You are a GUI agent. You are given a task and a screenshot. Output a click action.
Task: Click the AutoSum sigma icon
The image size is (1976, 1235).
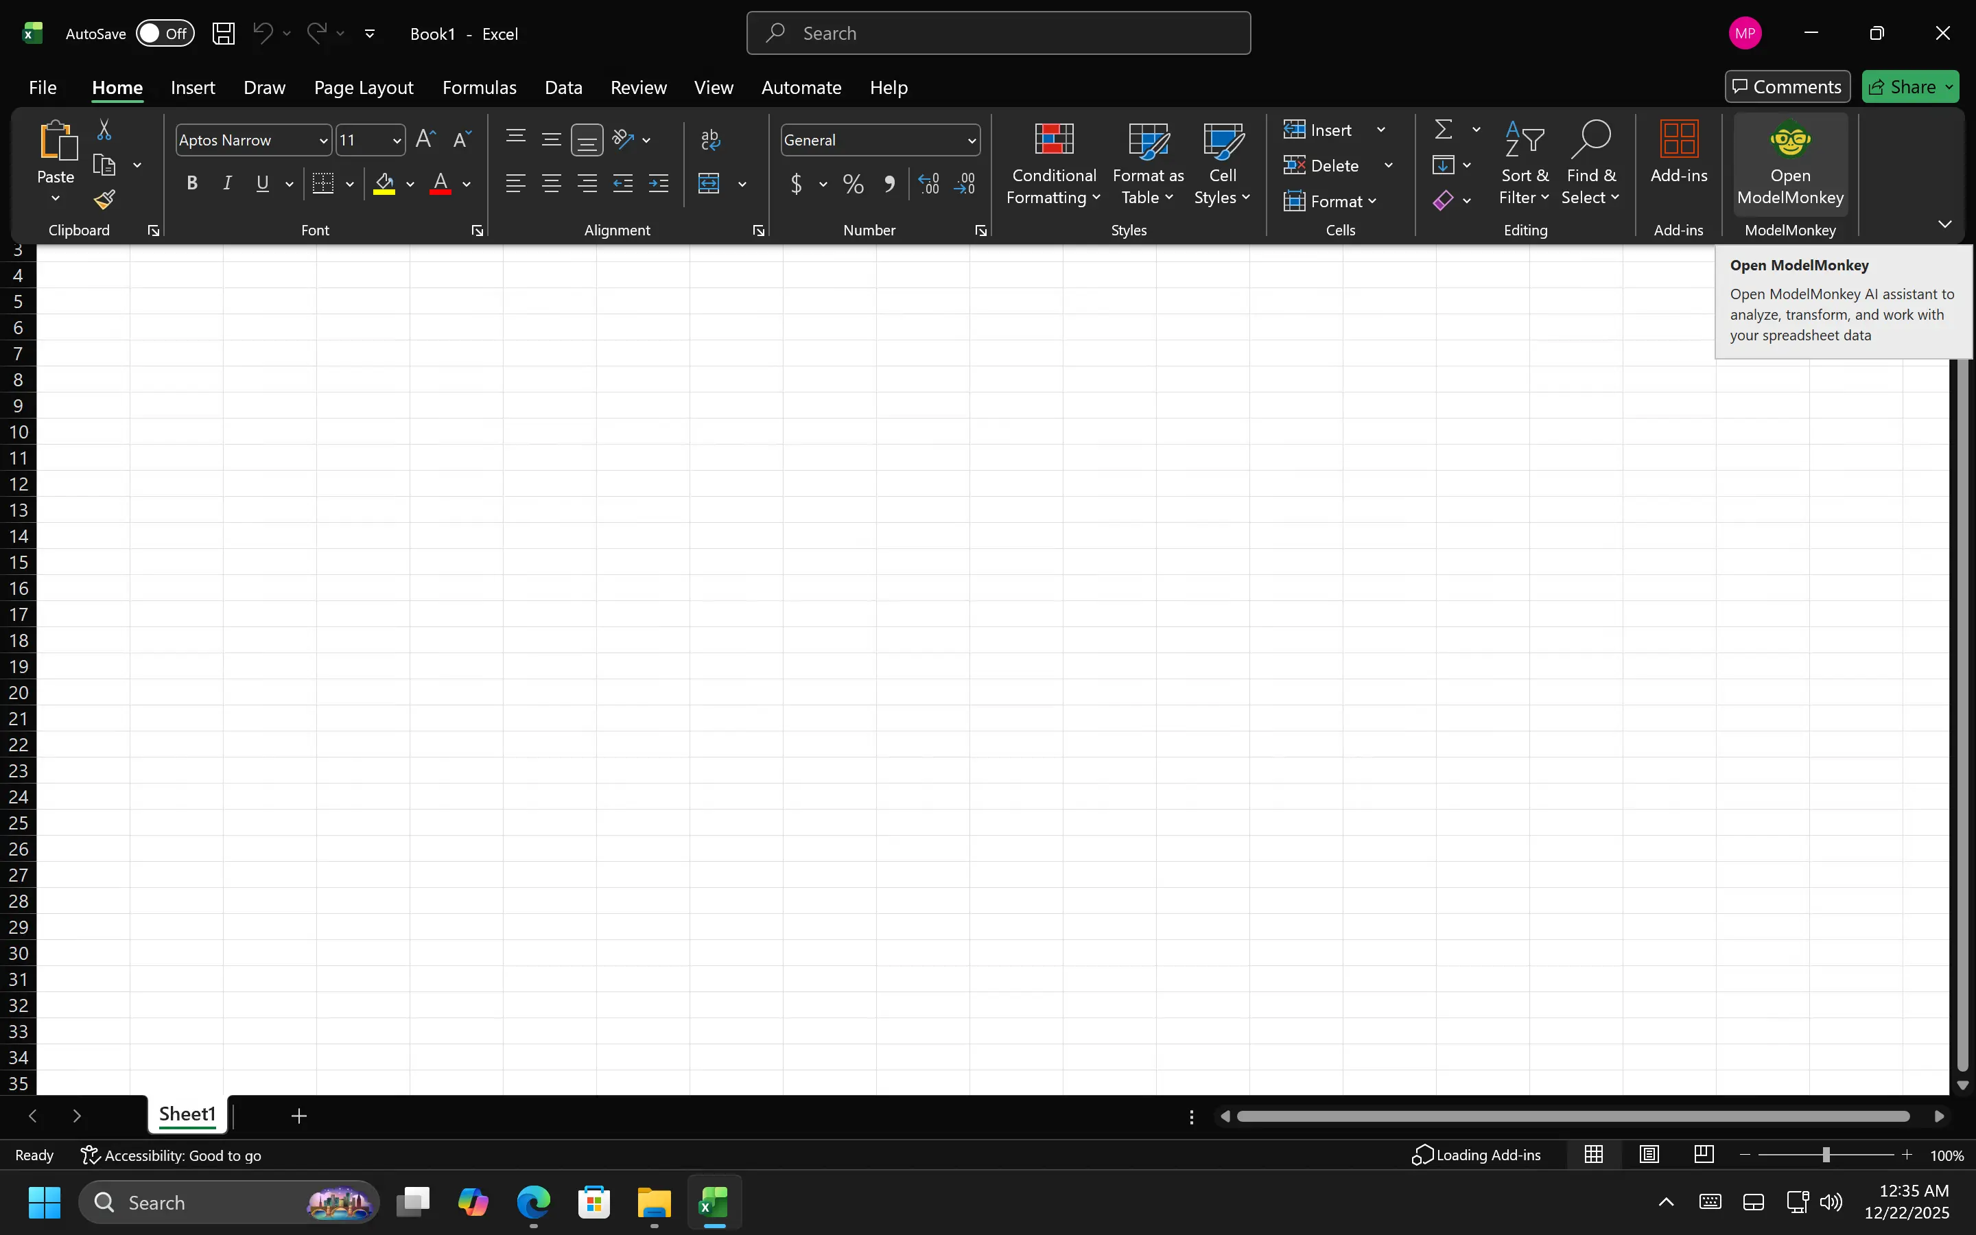1444,130
